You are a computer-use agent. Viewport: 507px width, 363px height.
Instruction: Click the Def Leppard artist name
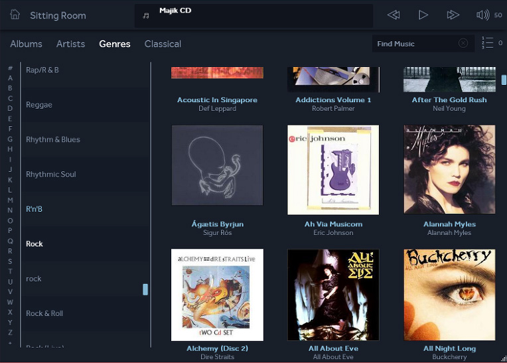pyautogui.click(x=217, y=109)
